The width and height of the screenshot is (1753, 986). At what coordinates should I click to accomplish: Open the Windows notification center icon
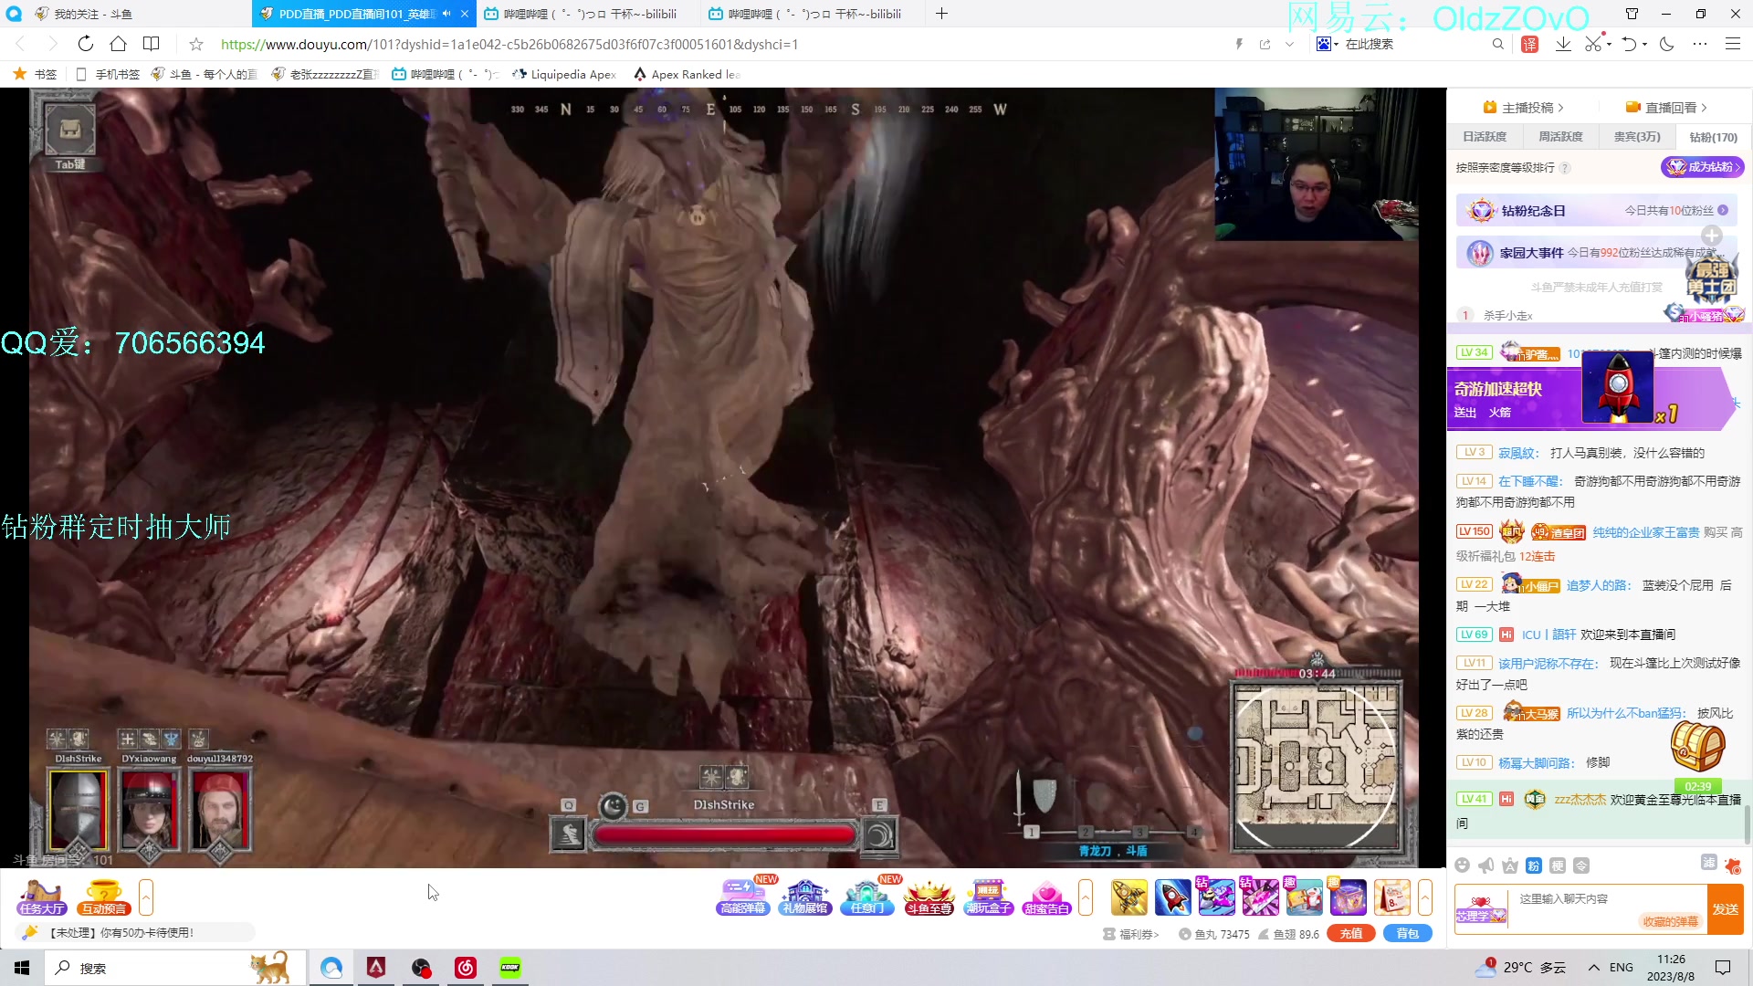pyautogui.click(x=1723, y=968)
